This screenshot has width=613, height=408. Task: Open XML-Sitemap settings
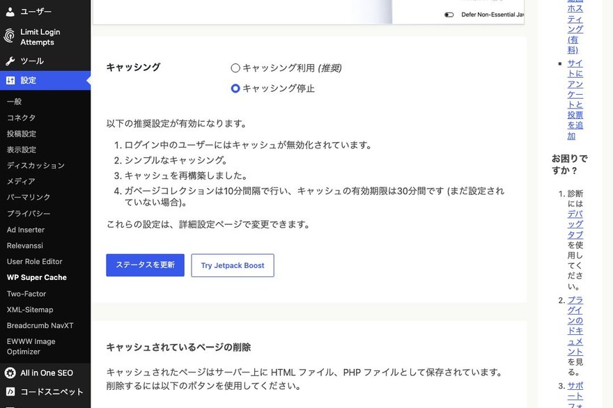pos(30,310)
